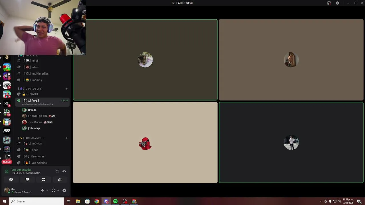Share your screen button

pyautogui.click(x=27, y=180)
